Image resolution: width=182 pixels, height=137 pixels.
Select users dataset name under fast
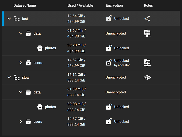(x=38, y=63)
